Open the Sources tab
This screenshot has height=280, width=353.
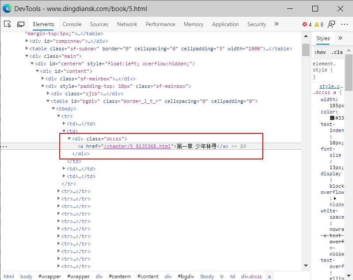click(99, 24)
